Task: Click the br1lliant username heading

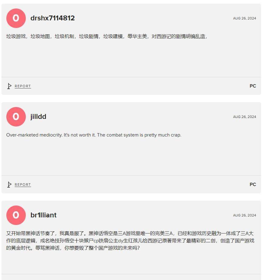Action: pos(43,215)
